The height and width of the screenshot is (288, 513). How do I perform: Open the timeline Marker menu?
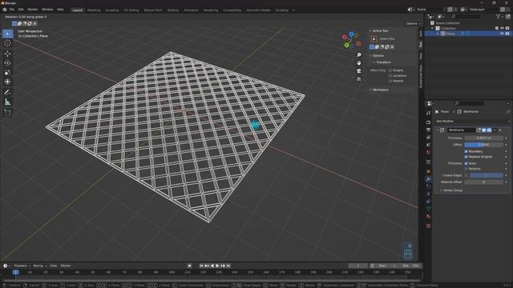[x=66, y=266]
